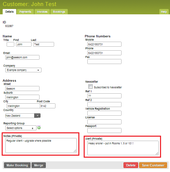Click the Passport input field
This screenshot has height=172, width=170.
tap(104, 131)
